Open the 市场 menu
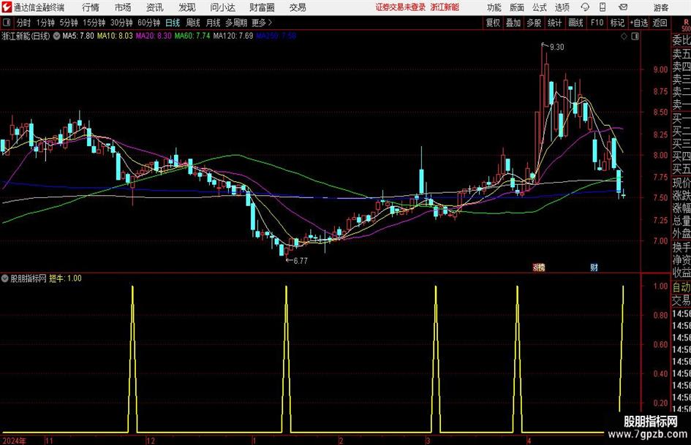 pos(123,7)
